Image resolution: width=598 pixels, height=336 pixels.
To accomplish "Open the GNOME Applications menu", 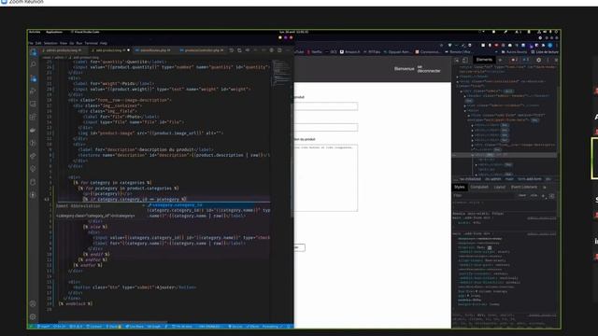I will click(54, 32).
